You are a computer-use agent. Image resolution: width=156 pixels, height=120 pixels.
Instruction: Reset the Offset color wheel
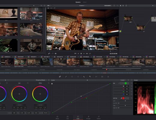(x=49, y=83)
